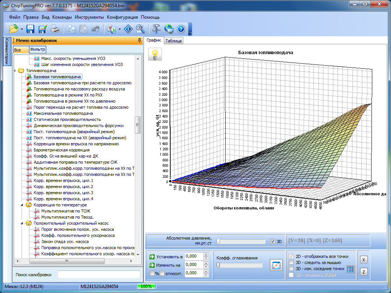Enable '3D - следить за мышью' checkbox
The width and height of the screenshot is (391, 293).
[292, 262]
